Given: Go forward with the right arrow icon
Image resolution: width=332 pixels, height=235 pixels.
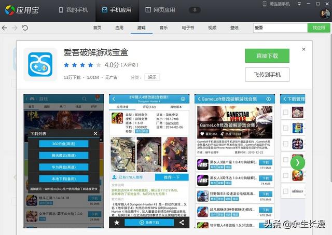Looking at the screenshot, I should (15, 27).
